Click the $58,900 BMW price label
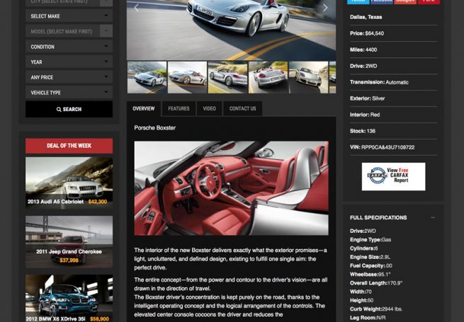This screenshot has height=322, width=464. 99,318
